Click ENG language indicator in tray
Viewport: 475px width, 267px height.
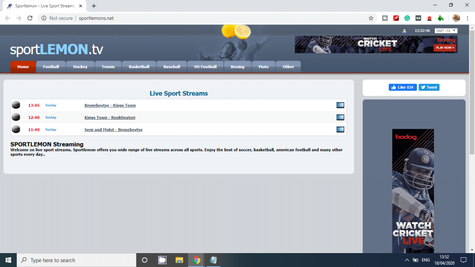click(426, 260)
